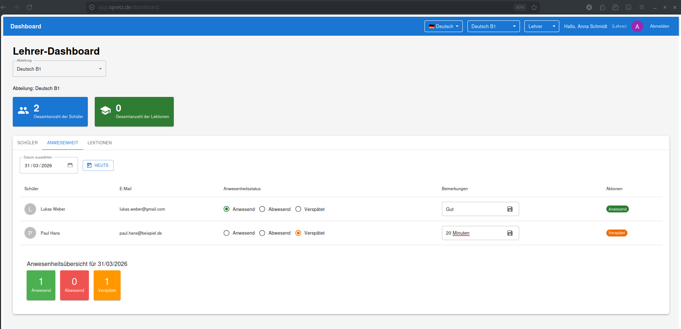Click the save icon in Paul Hans's remark field
The width and height of the screenshot is (681, 329).
click(510, 233)
